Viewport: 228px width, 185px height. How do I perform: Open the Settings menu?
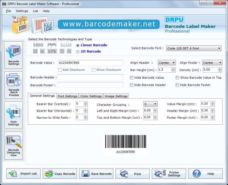[22, 11]
